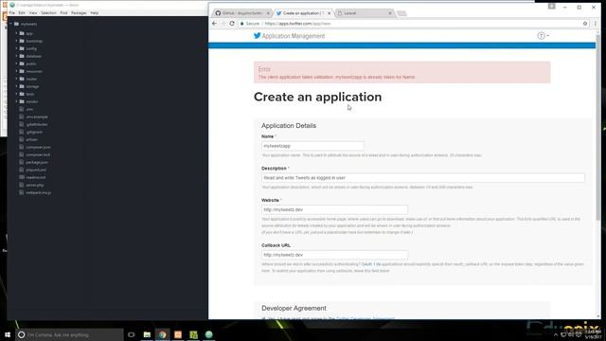Click the Twitter bird logo
606x341 pixels.
tap(257, 36)
